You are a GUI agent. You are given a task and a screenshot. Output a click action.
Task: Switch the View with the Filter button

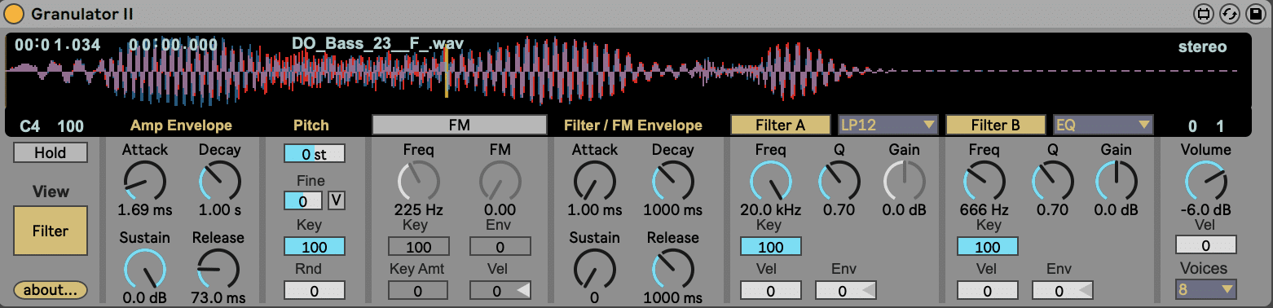pos(51,231)
